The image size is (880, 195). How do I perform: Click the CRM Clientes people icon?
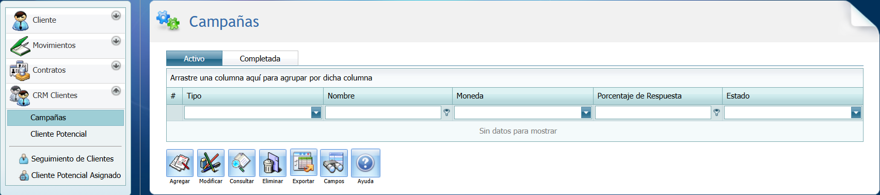pos(20,96)
